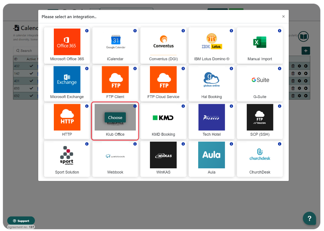The image size is (324, 231).
Task: Select the FTP Client integration tile
Action: coord(115,83)
